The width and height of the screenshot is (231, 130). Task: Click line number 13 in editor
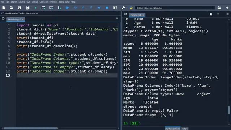[x=8, y=75]
